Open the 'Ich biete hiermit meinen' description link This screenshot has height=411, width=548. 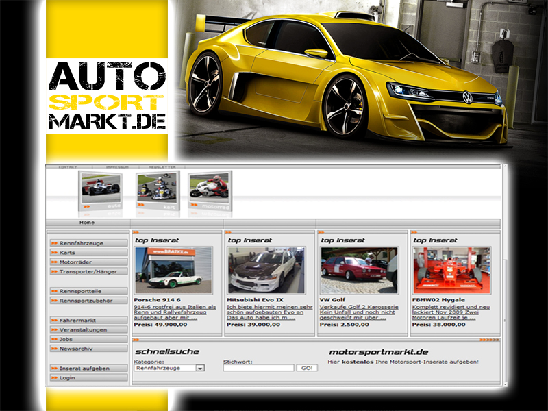269,312
